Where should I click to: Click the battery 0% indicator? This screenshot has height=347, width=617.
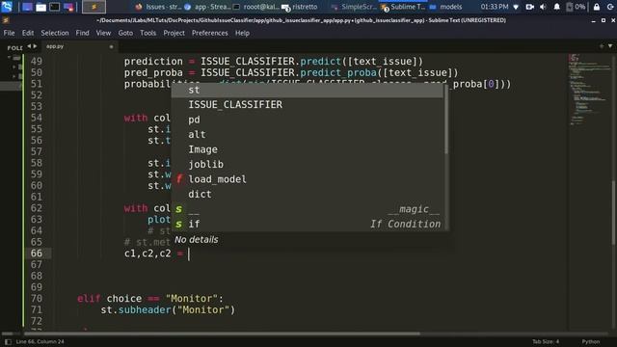tap(576, 7)
